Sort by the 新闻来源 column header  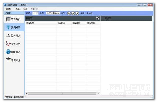coord(93,23)
